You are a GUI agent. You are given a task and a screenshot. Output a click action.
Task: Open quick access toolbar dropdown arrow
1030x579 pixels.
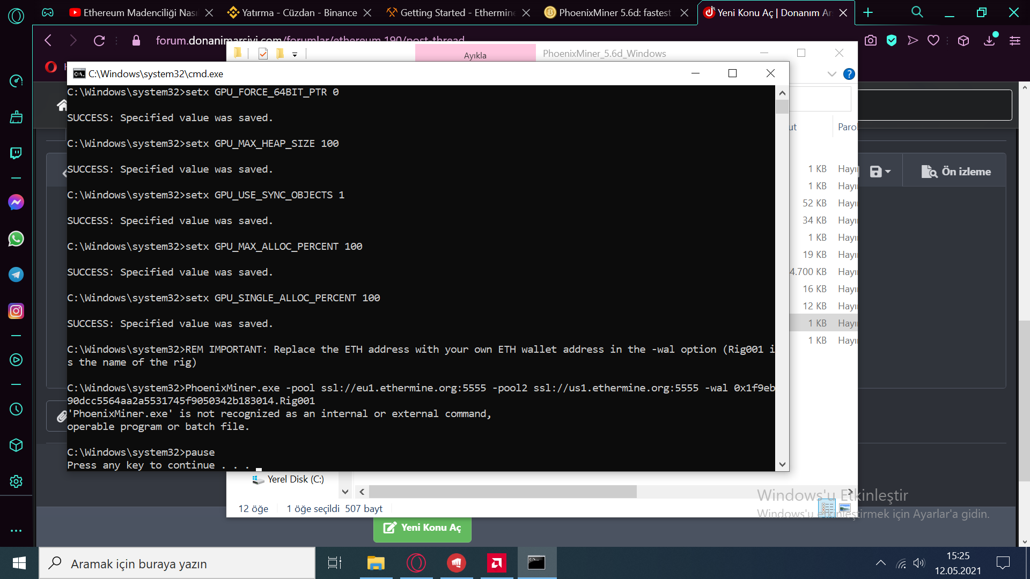click(x=295, y=54)
